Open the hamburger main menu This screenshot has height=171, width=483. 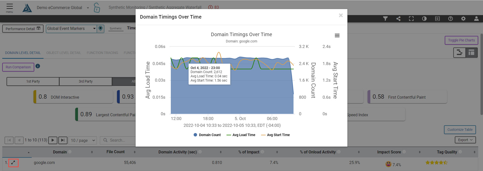coord(10,8)
